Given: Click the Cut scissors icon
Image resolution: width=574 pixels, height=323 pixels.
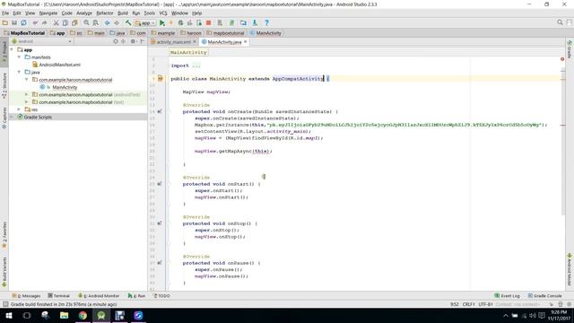Looking at the screenshot, I should 56,22.
